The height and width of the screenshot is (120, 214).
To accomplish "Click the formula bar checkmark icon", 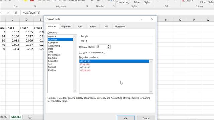I will (8, 13).
